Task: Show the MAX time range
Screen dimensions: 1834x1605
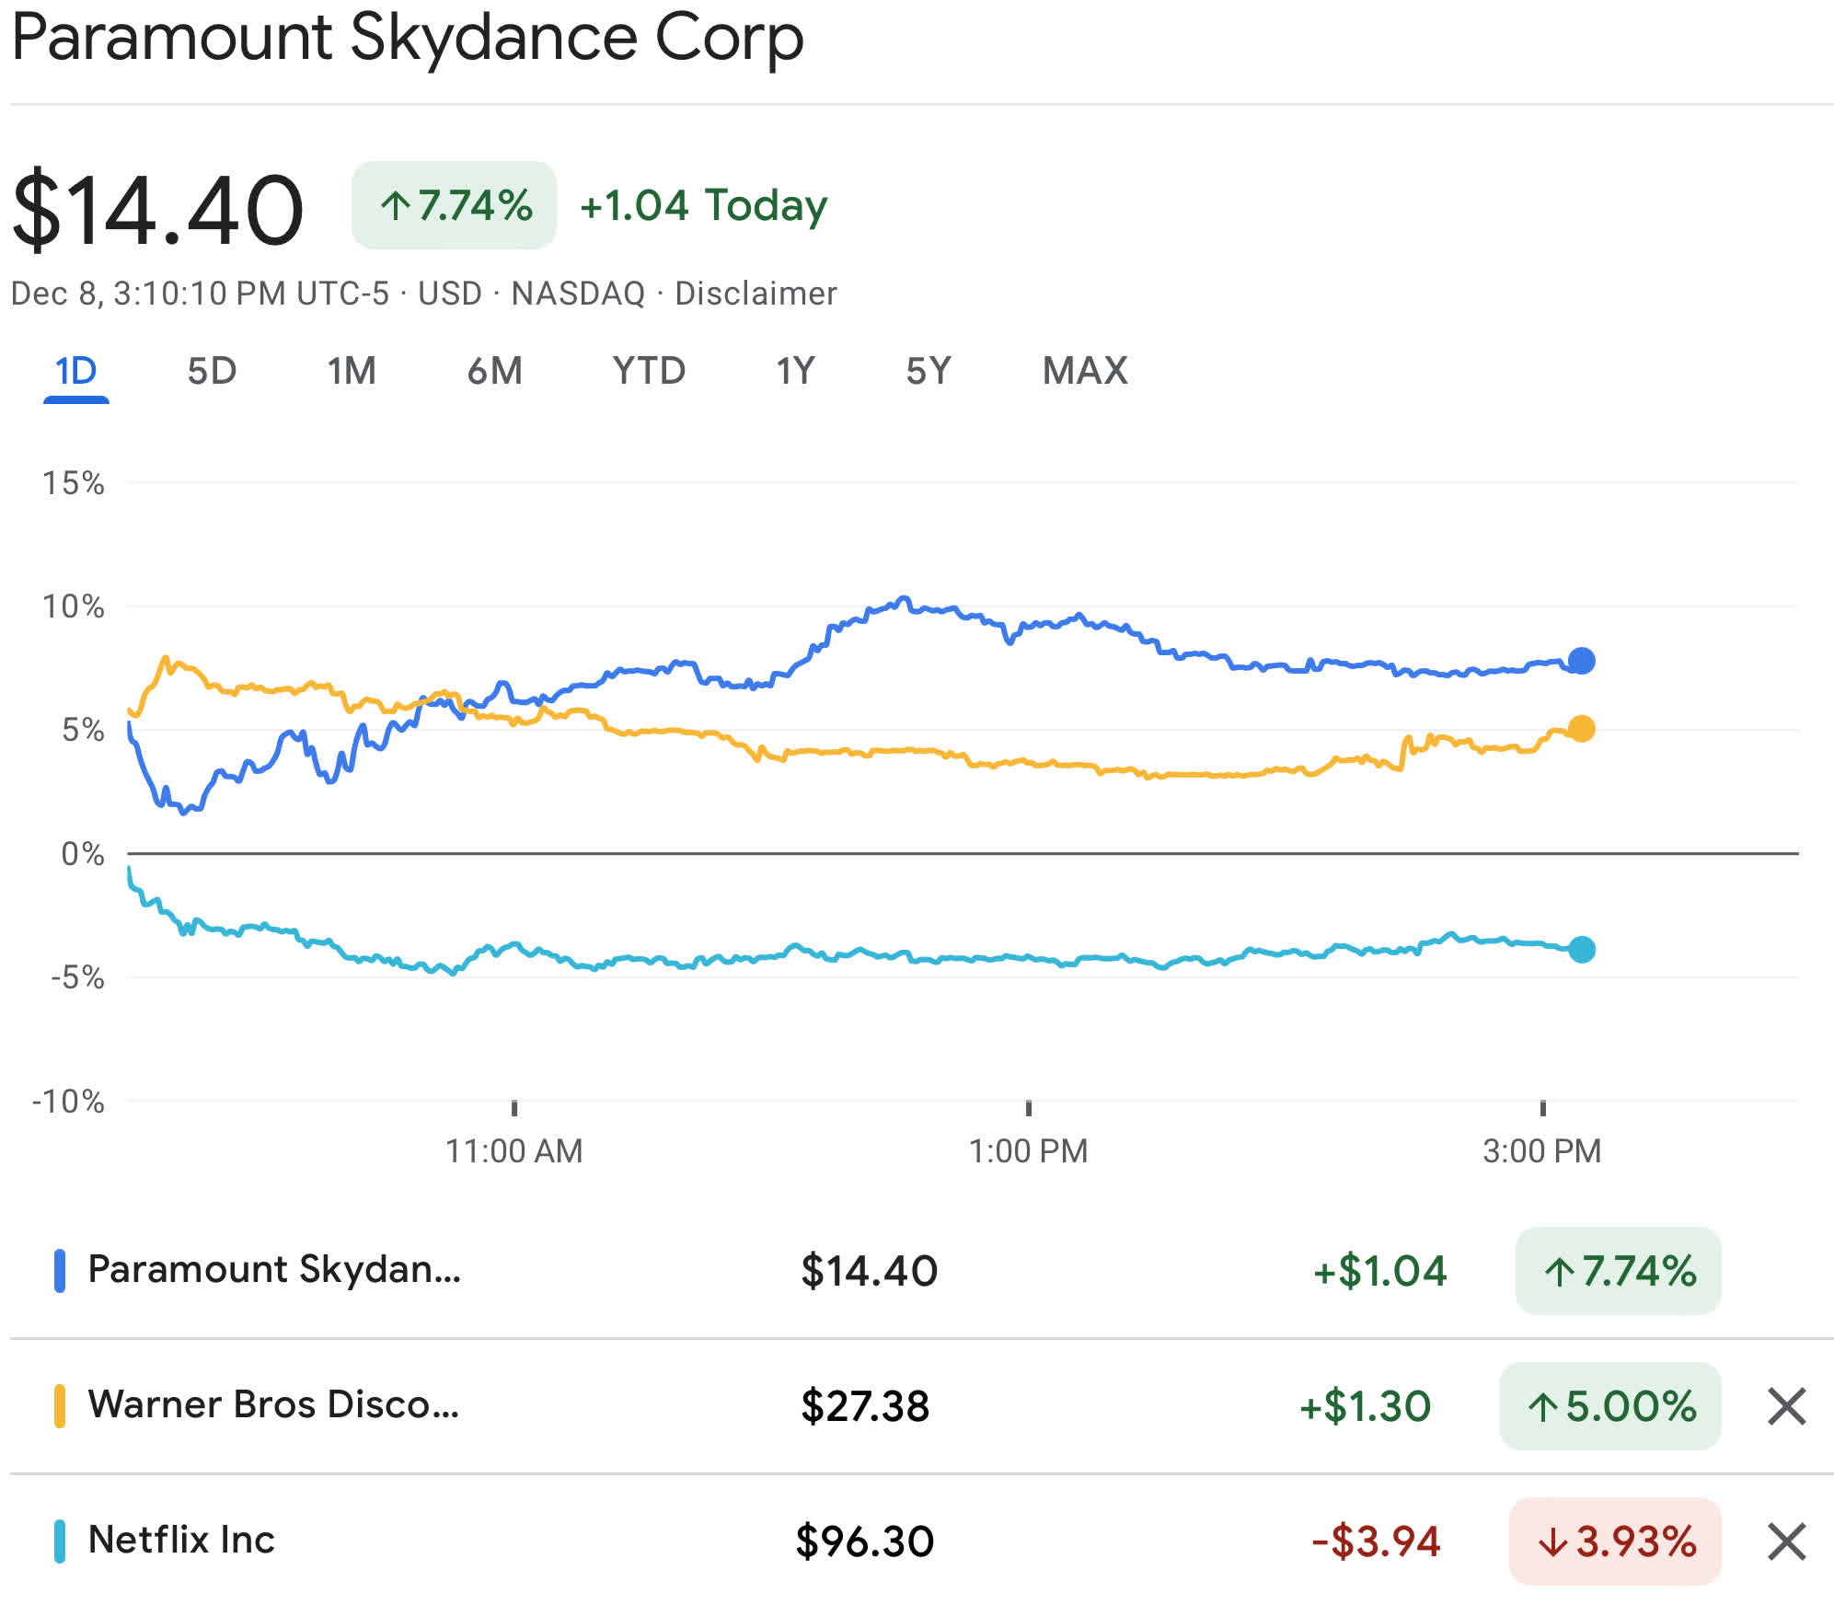Action: coord(1084,372)
